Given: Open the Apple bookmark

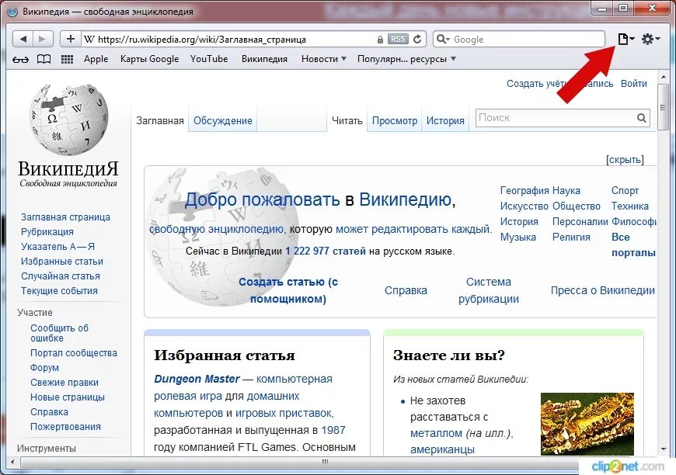Looking at the screenshot, I should pos(96,59).
